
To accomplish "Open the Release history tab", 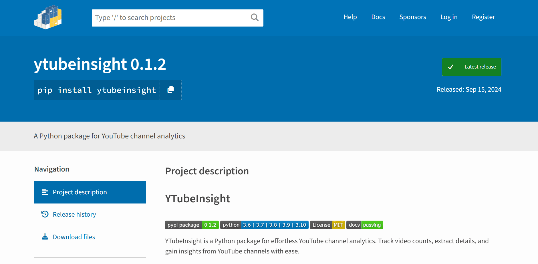I will (x=90, y=214).
